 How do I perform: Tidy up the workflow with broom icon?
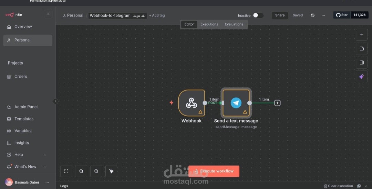tap(111, 171)
